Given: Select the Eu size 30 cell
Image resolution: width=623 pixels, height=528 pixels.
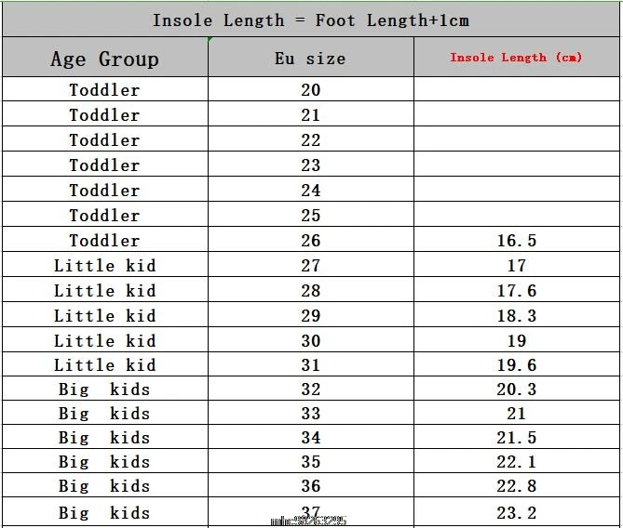Looking at the screenshot, I should tap(310, 341).
